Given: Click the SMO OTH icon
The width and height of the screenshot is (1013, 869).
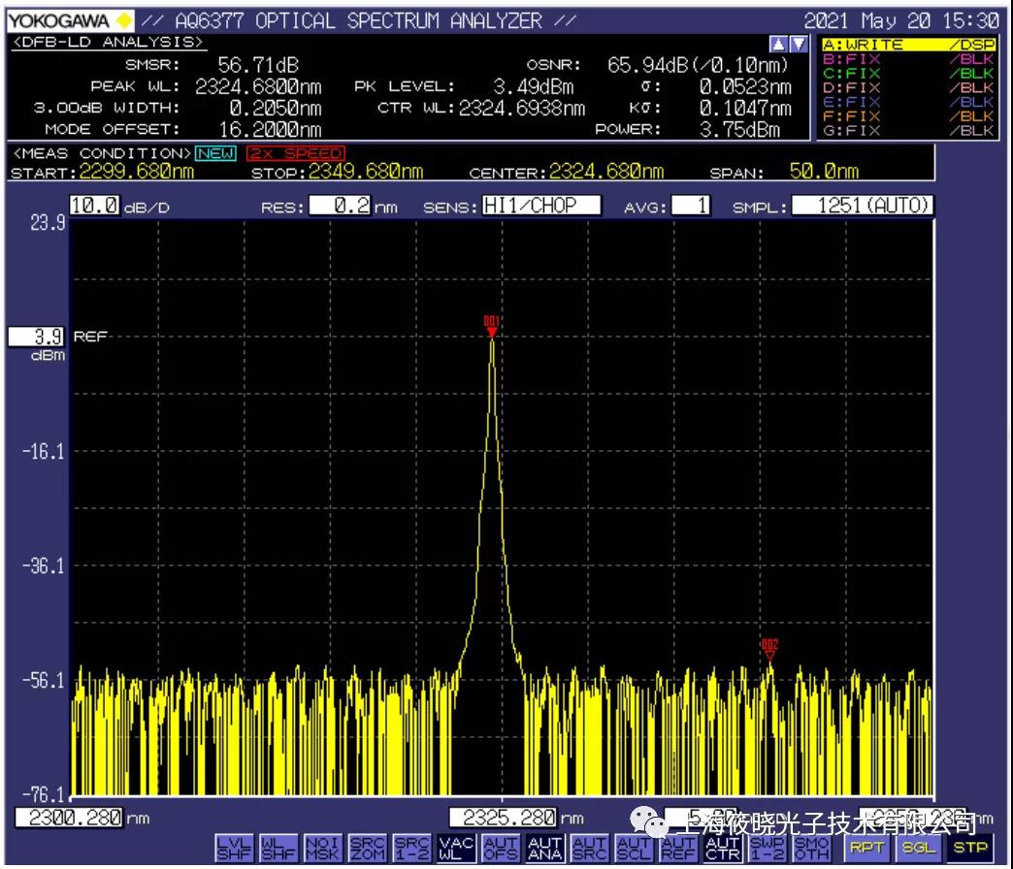Looking at the screenshot, I should click(812, 849).
